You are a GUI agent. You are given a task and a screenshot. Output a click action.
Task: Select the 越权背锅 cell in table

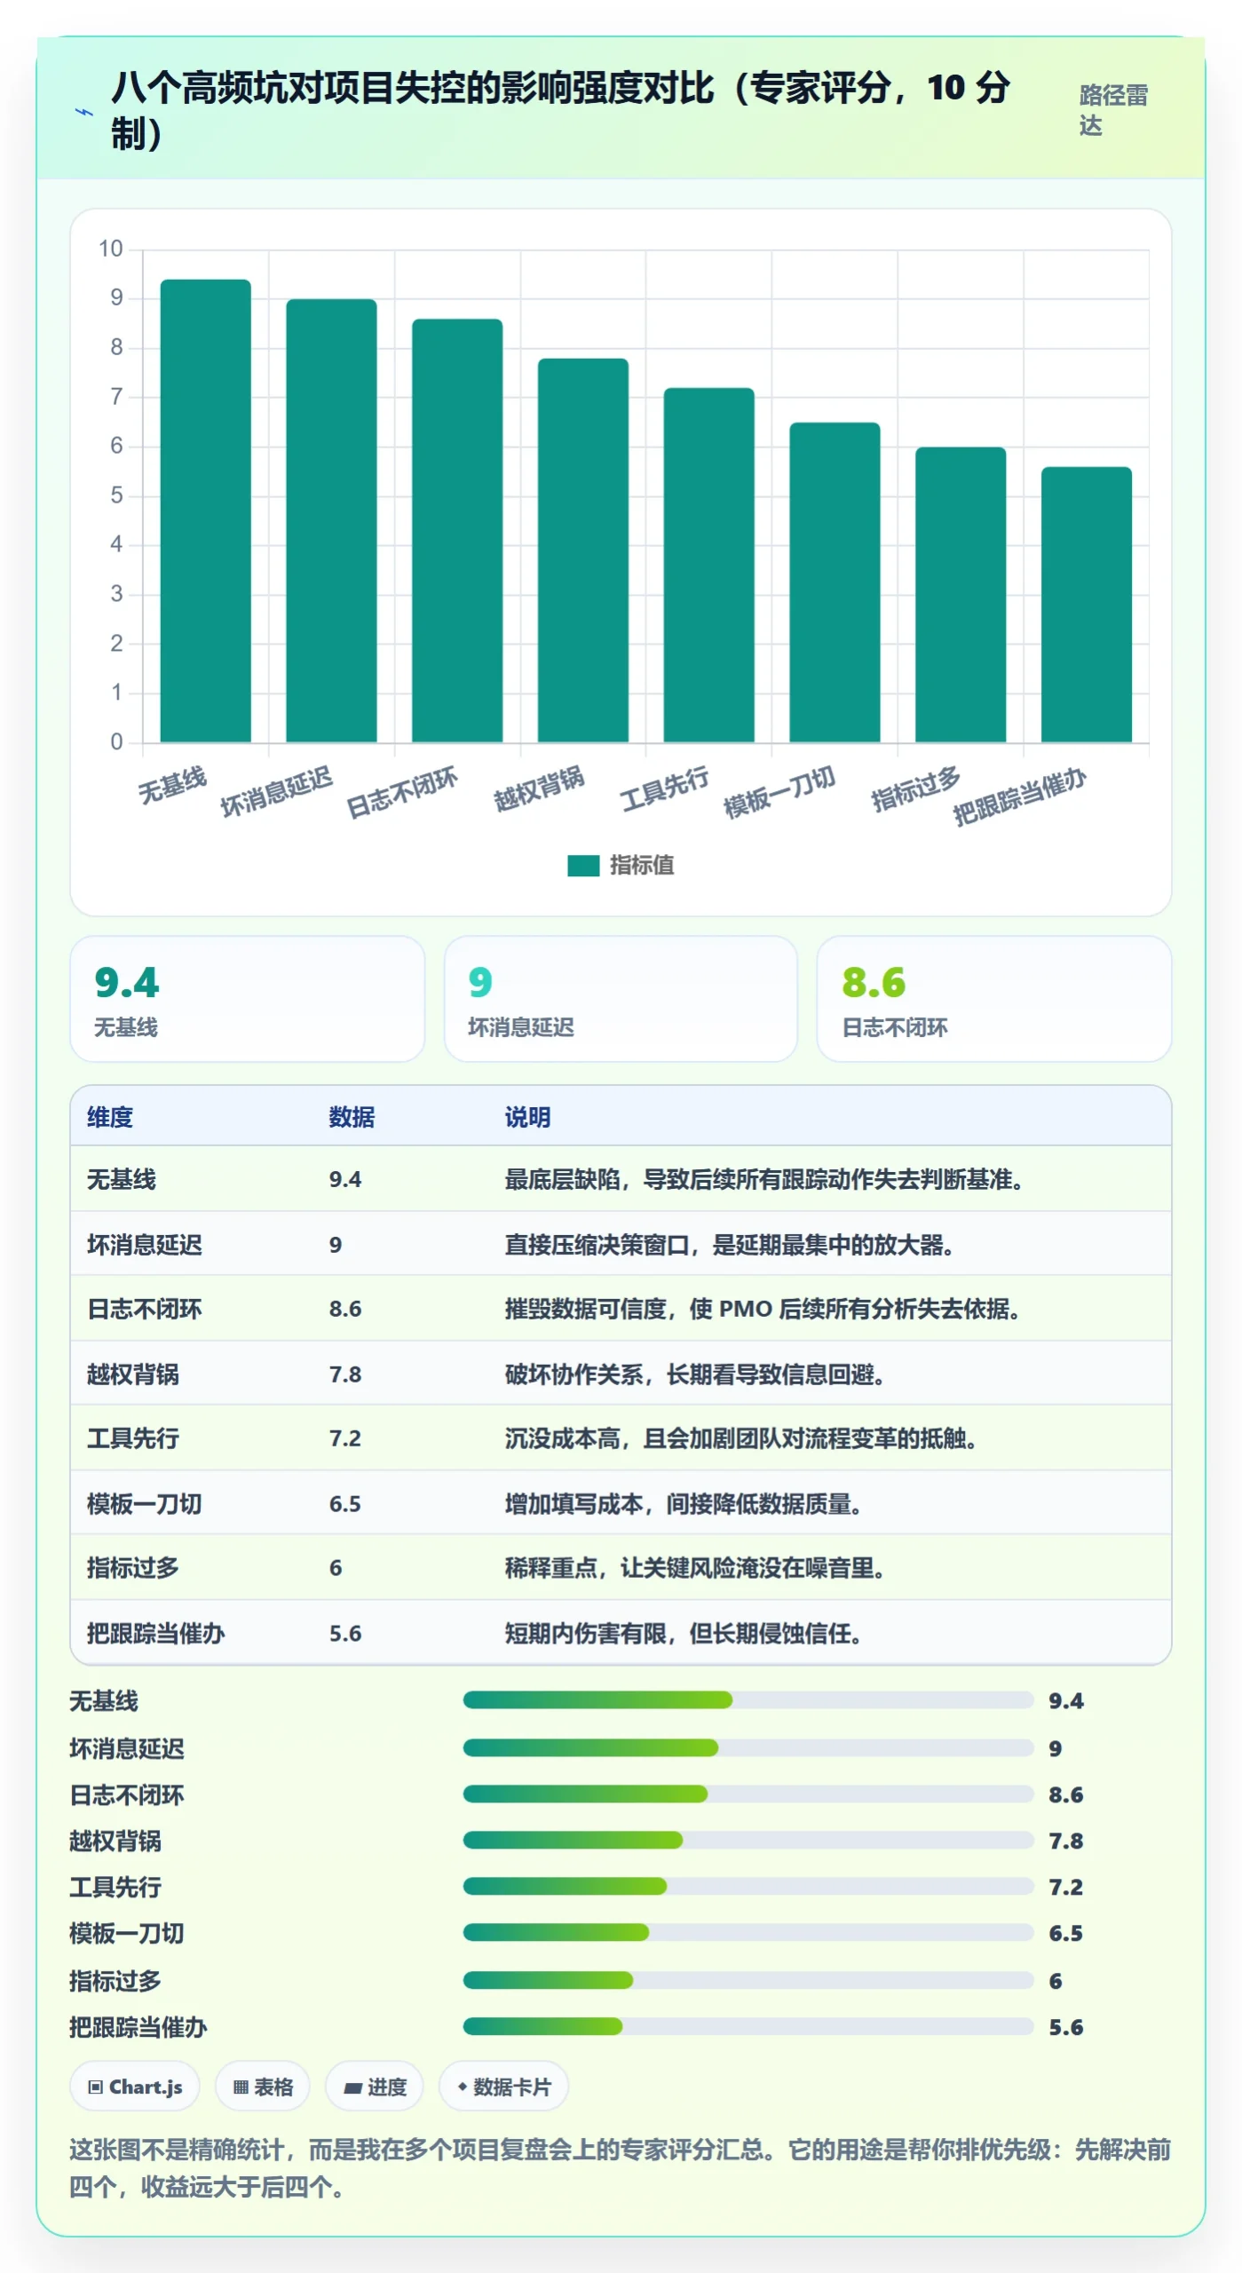click(x=133, y=1374)
